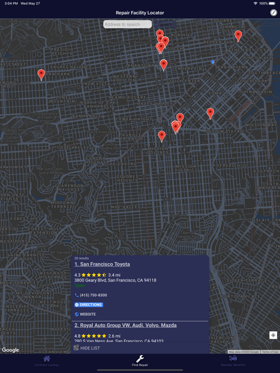Click the blue current location dot

click(x=212, y=62)
